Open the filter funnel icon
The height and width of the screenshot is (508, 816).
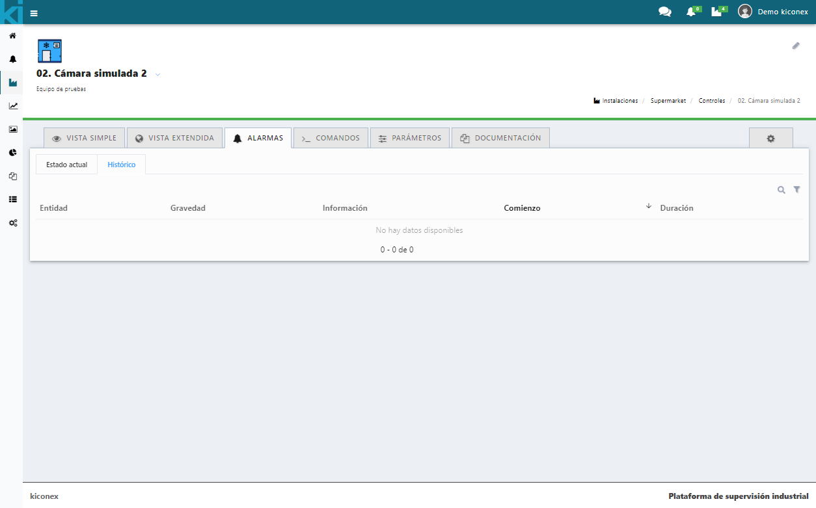[x=796, y=190]
